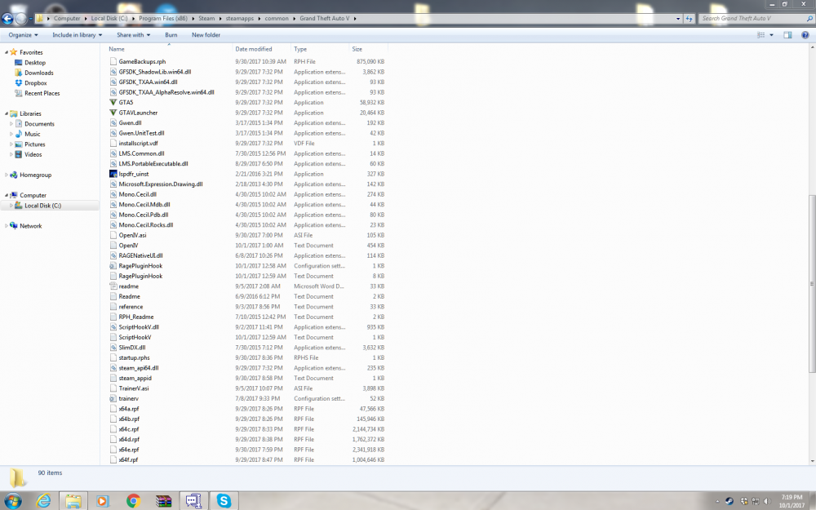Click the GTAVLauncher application icon
The image size is (816, 510).
click(113, 113)
